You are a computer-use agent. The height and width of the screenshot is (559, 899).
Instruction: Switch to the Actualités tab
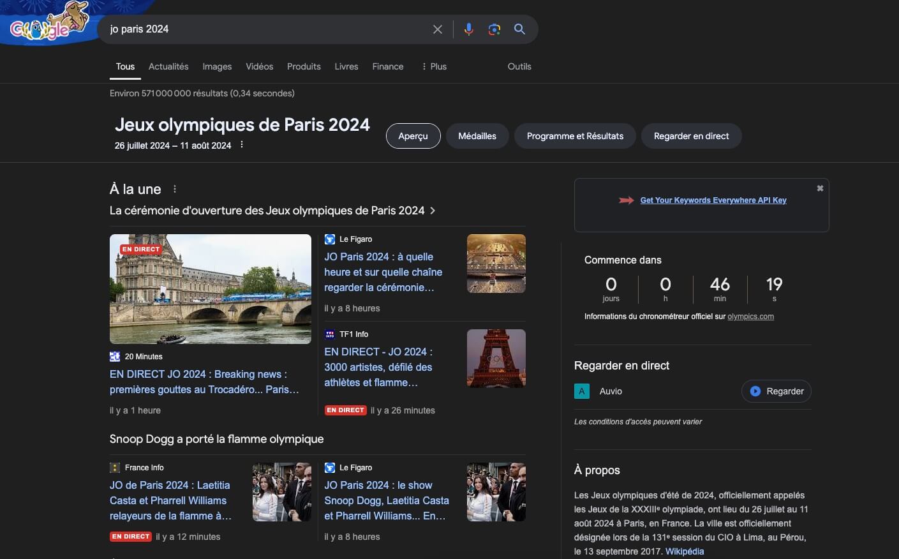tap(168, 66)
